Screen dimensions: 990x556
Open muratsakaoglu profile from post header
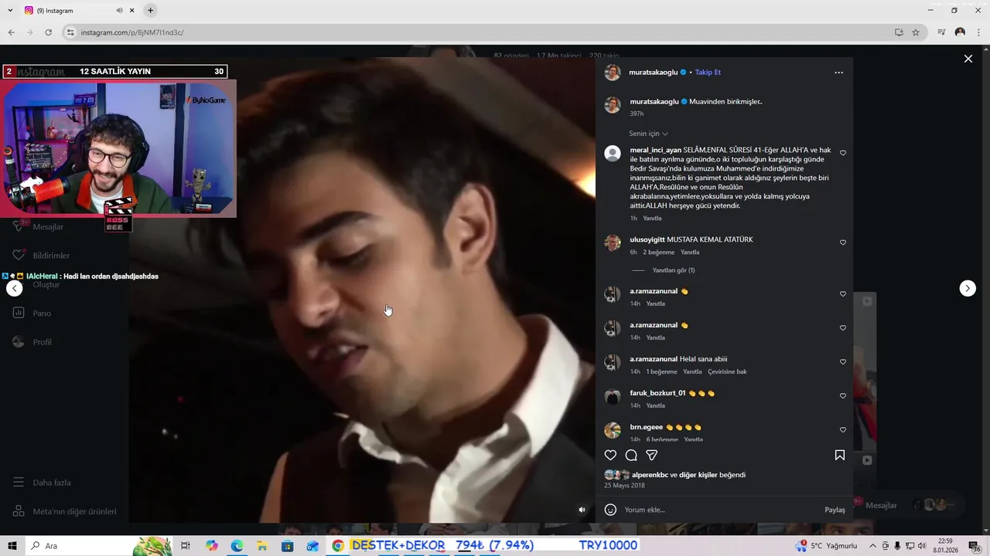pos(654,73)
